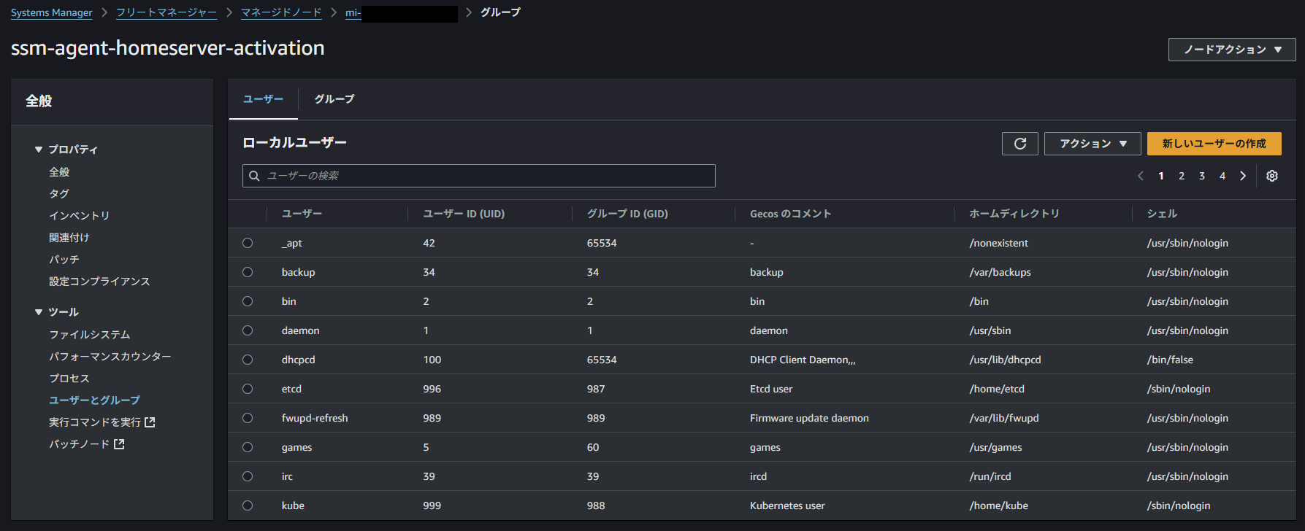The image size is (1305, 531).
Task: Open インベントリ in the sidebar
Action: point(79,216)
